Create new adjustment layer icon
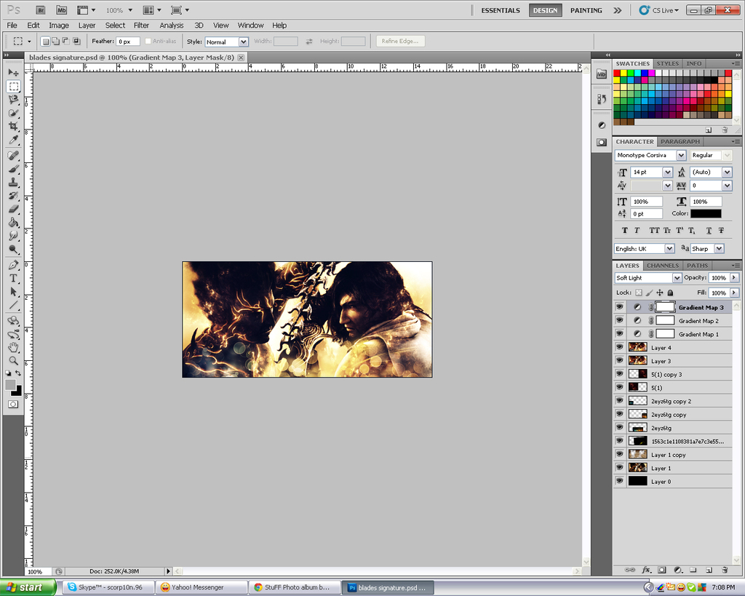The height and width of the screenshot is (596, 745). click(x=678, y=569)
